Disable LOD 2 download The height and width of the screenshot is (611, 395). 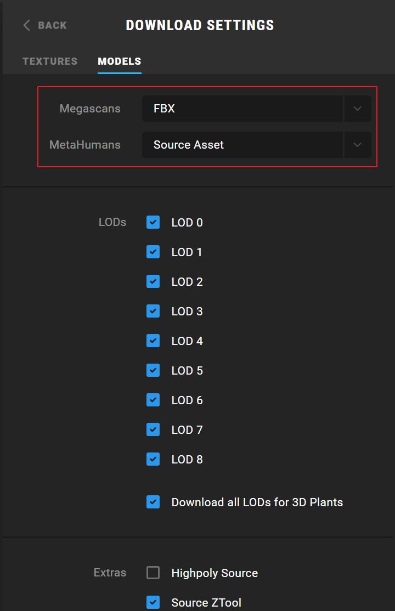153,281
